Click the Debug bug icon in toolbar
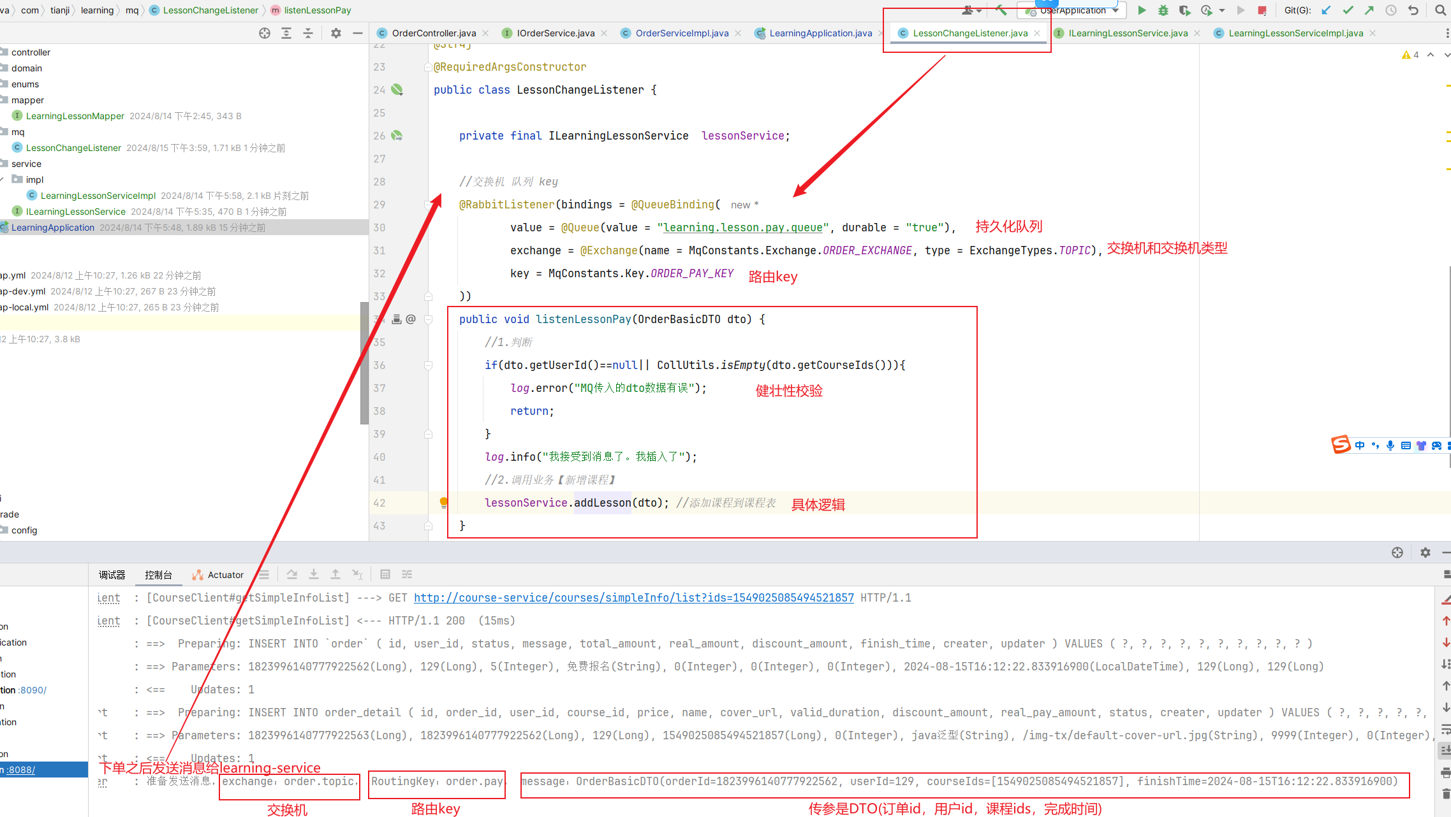This screenshot has width=1451, height=817. pos(1163,10)
